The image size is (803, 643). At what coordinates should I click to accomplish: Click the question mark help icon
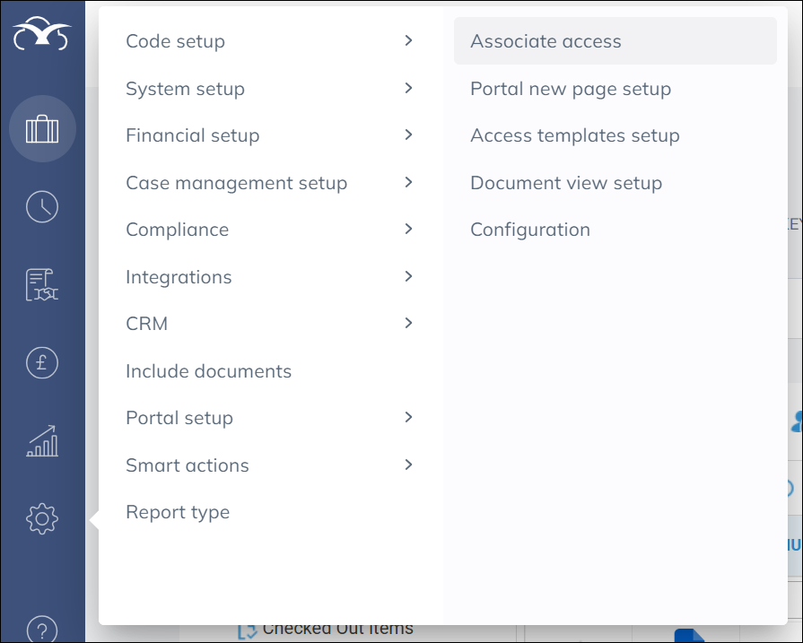[x=42, y=630]
